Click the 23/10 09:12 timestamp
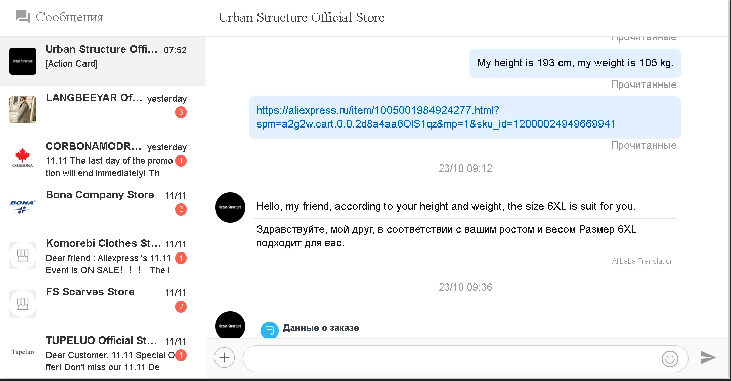Viewport: 731px width, 381px height. 465,168
